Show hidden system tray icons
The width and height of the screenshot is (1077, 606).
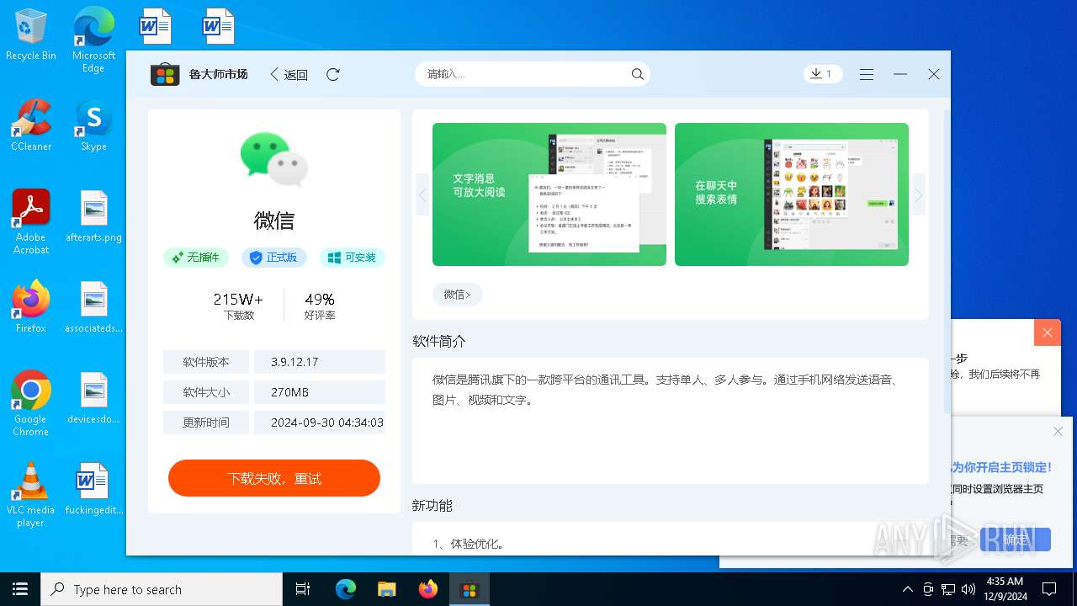[907, 589]
